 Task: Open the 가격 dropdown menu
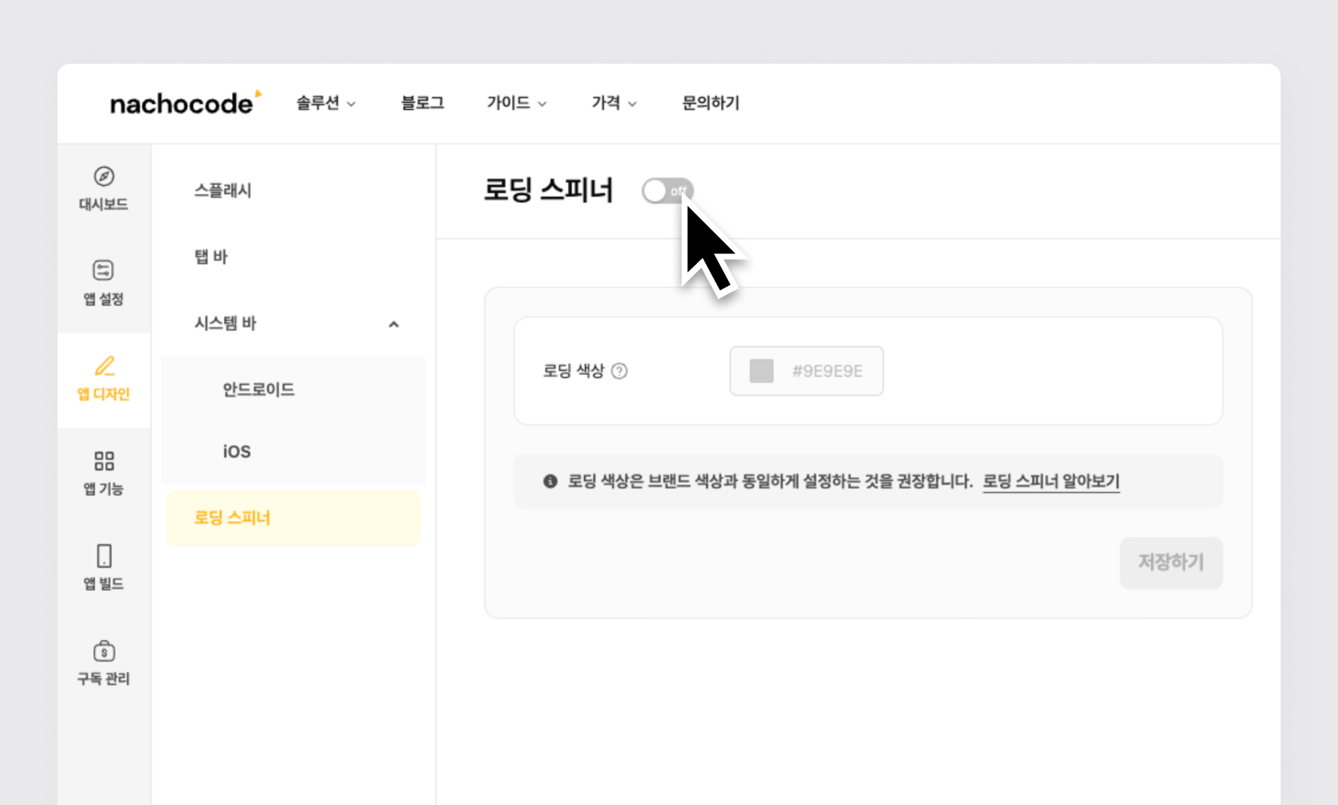click(614, 103)
